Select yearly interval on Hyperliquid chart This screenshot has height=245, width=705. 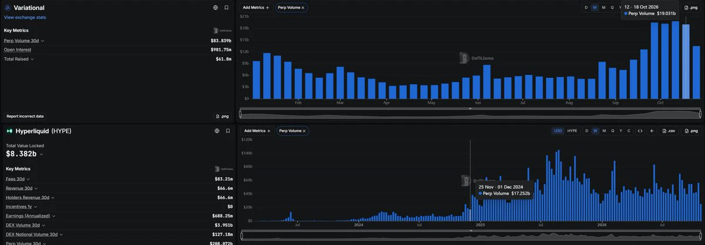tap(620, 131)
